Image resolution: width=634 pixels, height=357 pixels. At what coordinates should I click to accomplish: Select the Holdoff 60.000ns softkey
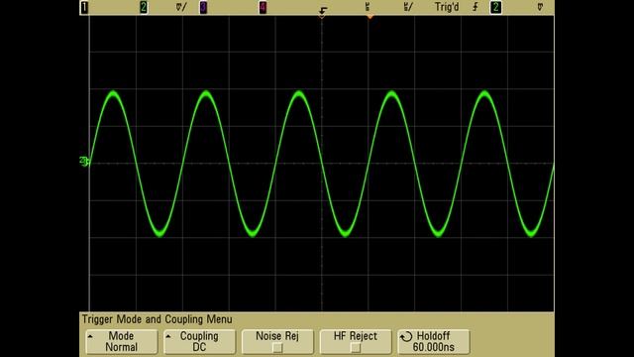pyautogui.click(x=434, y=341)
